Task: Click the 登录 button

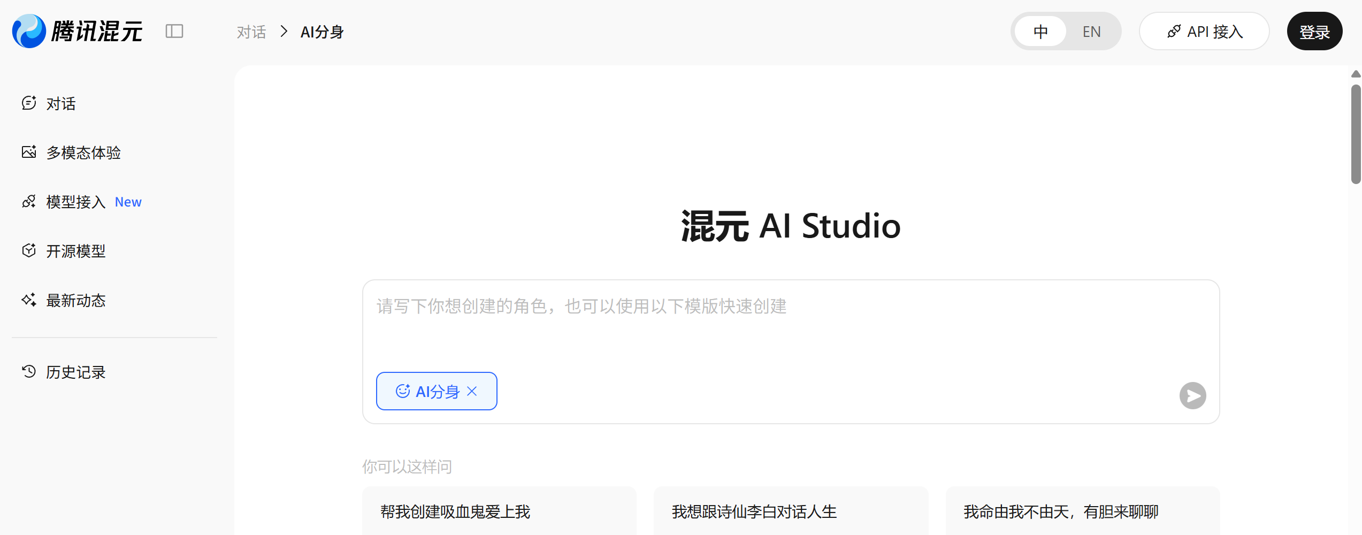Action: [x=1314, y=32]
